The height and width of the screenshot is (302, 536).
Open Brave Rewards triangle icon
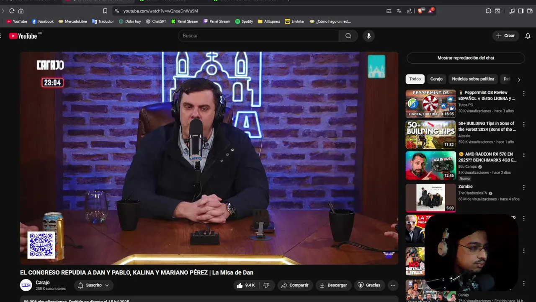click(x=430, y=10)
